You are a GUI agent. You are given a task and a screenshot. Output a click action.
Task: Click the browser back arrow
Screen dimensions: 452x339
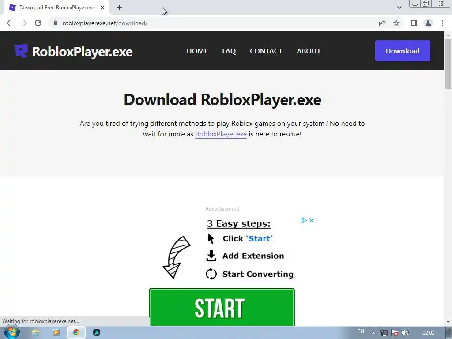coord(10,23)
